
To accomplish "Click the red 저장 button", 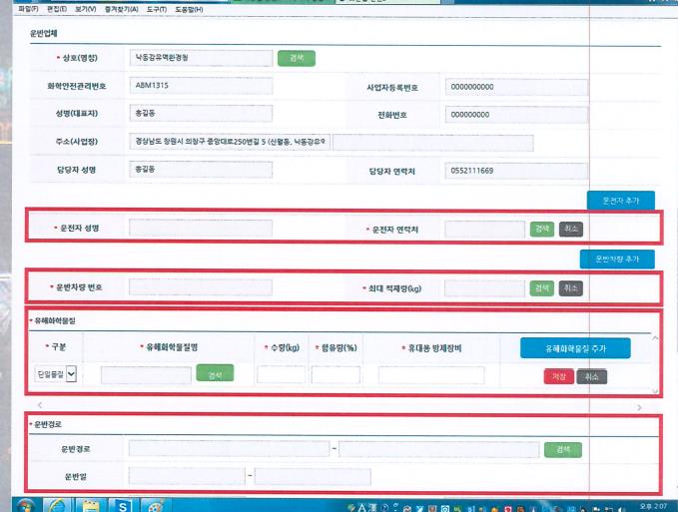I will pos(558,376).
